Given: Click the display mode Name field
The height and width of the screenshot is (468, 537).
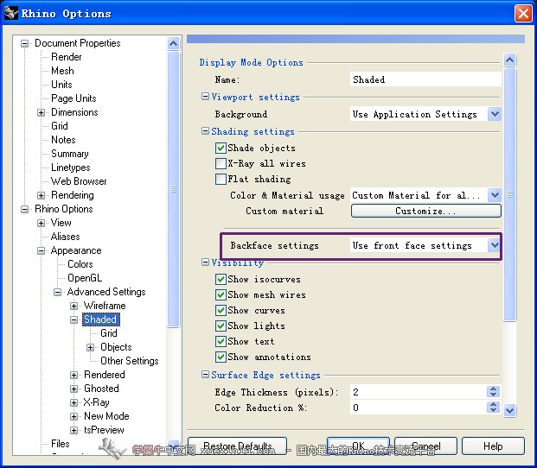Looking at the screenshot, I should [425, 79].
